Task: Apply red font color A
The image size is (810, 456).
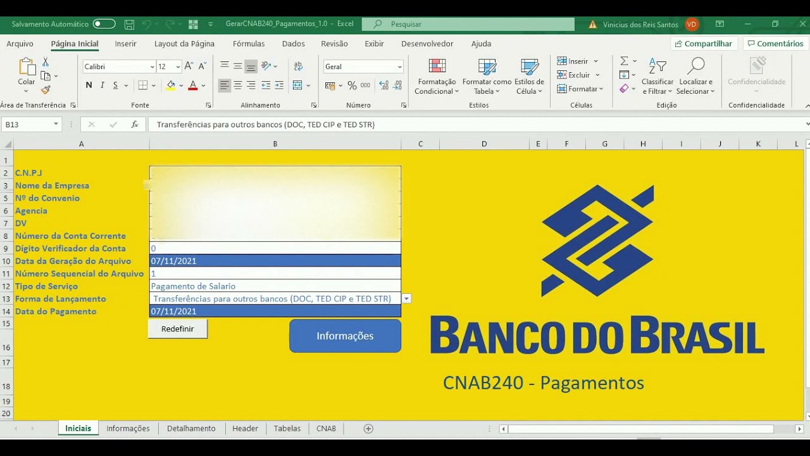Action: click(193, 85)
